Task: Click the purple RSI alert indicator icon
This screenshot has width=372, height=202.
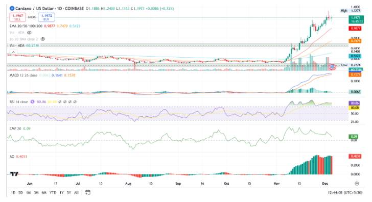Action: 33,102
